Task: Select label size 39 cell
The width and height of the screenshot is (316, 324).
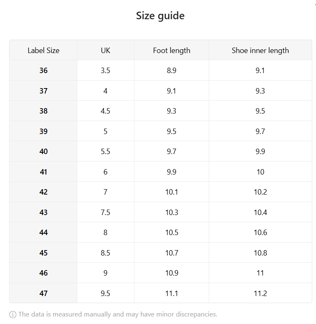Action: tap(43, 131)
